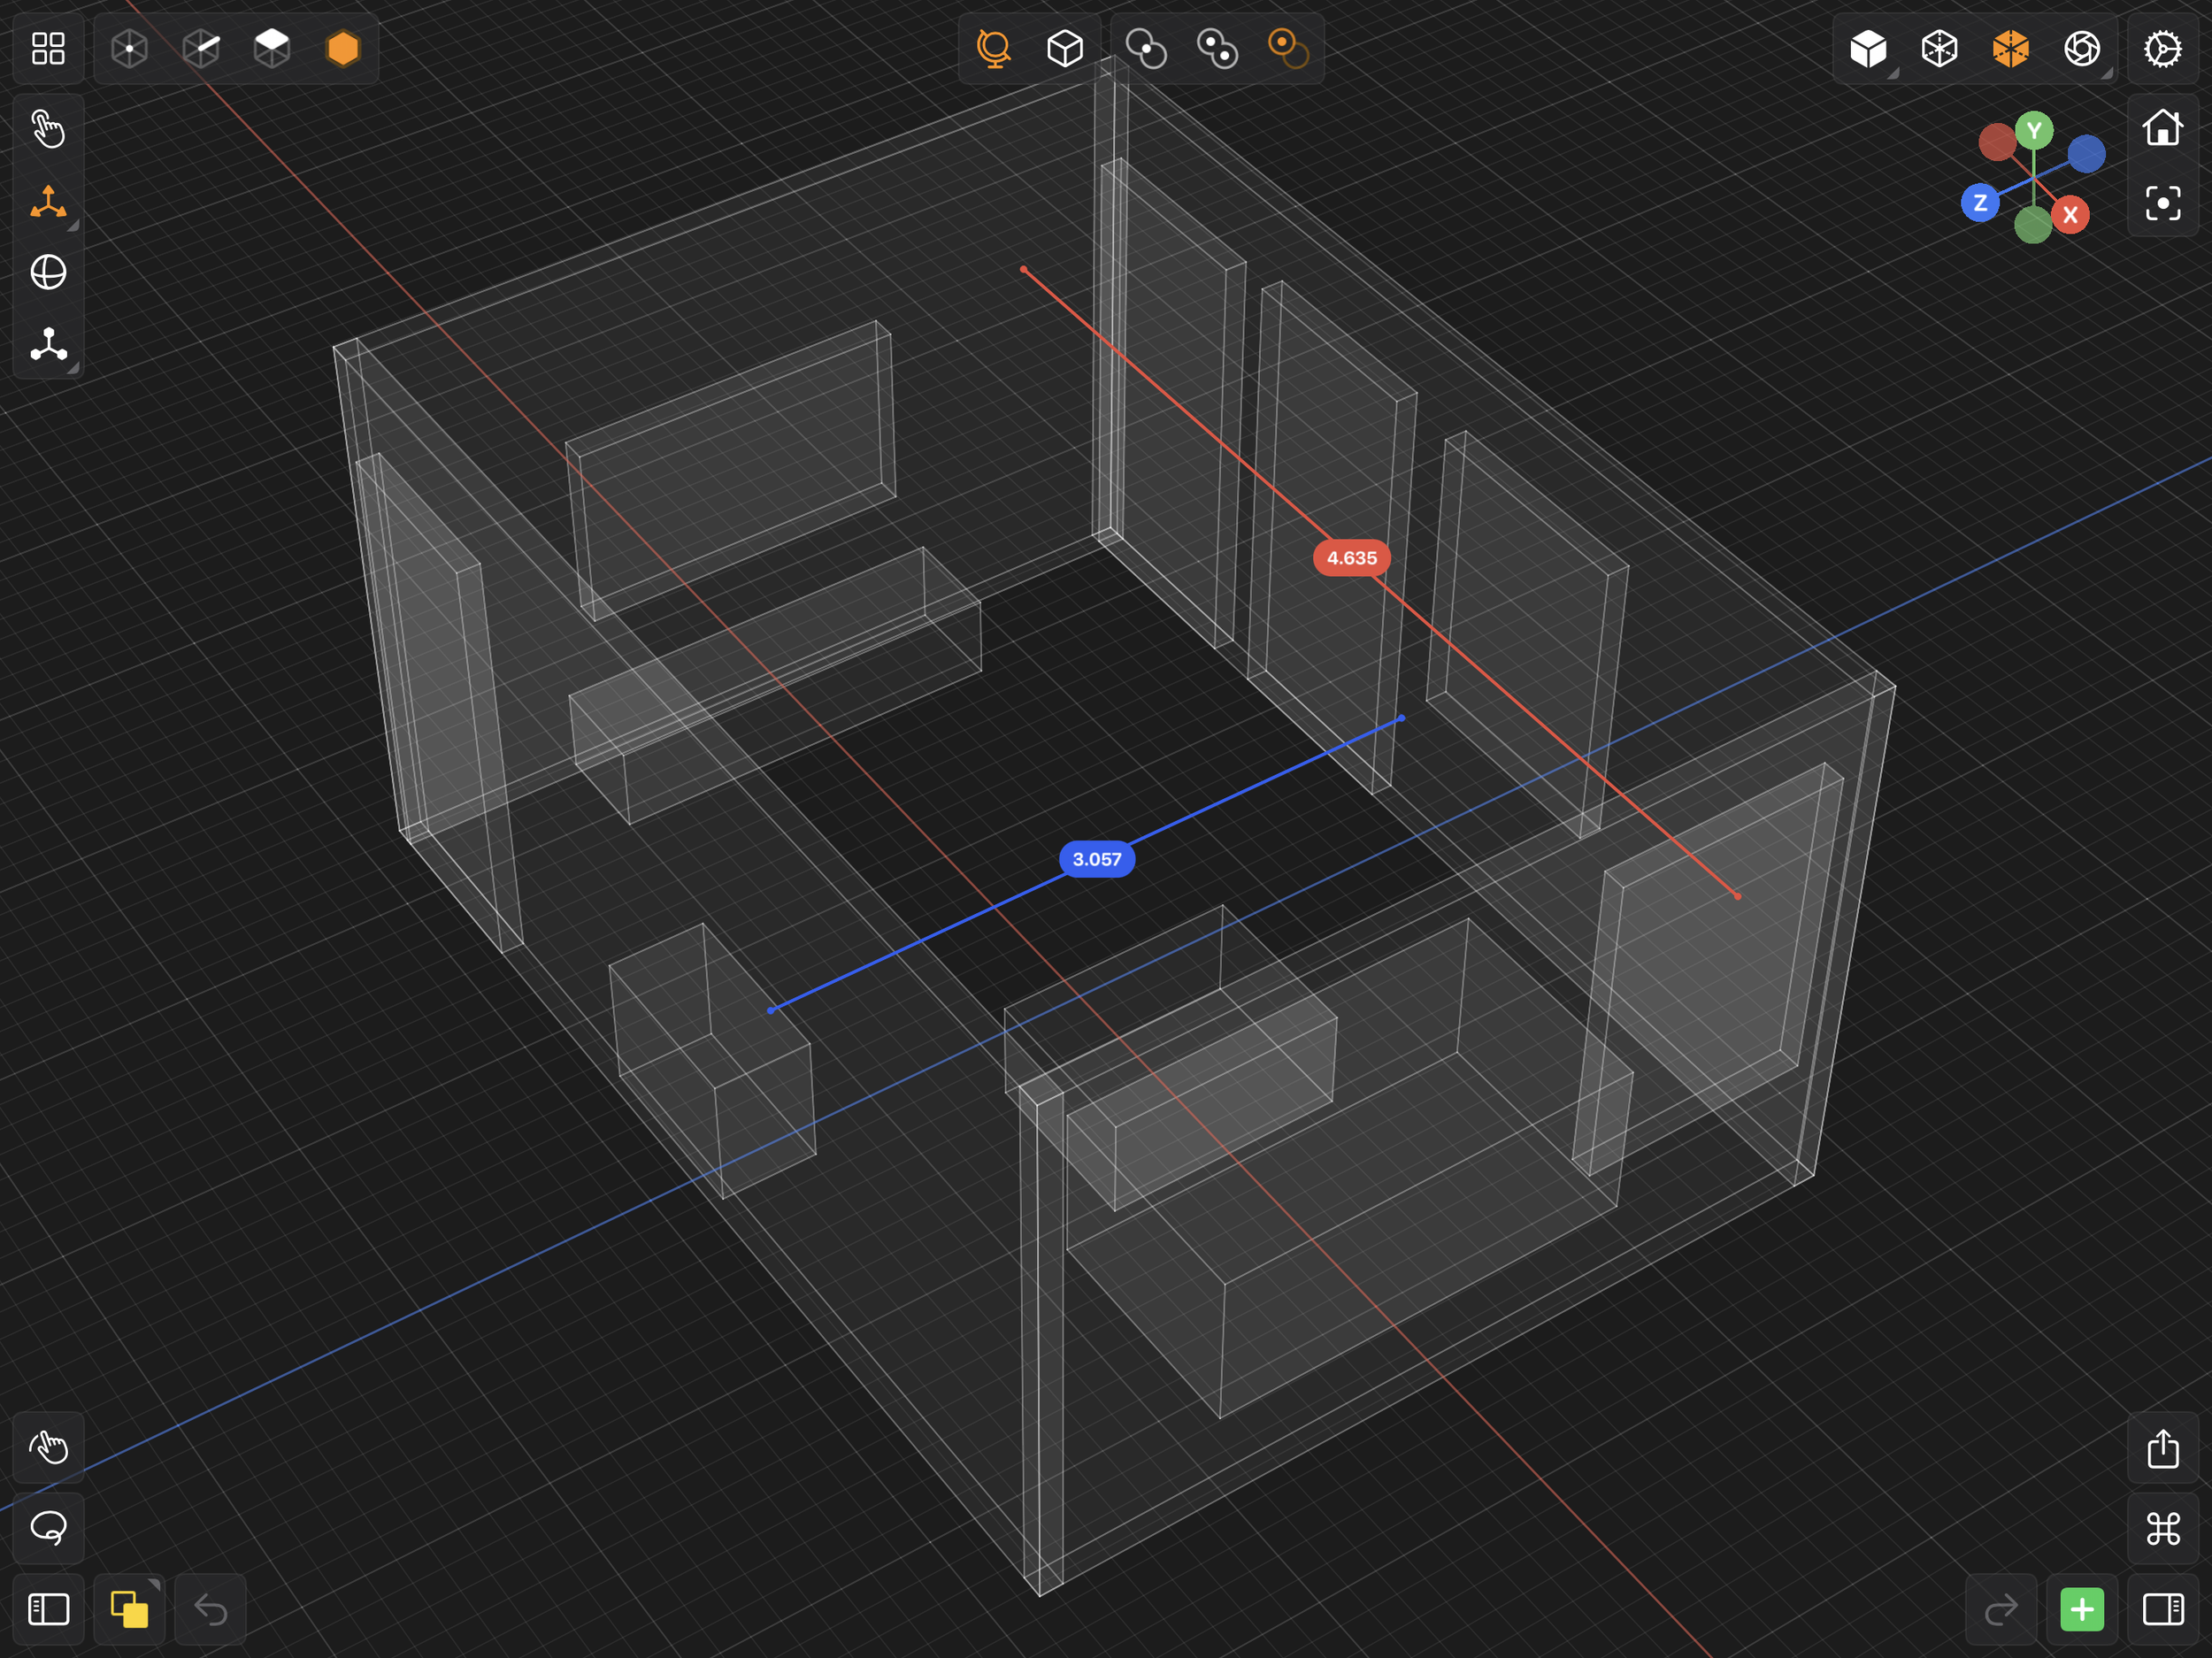The width and height of the screenshot is (2212, 1658).
Task: Click the red 4.635 dimension label
Action: [1351, 558]
